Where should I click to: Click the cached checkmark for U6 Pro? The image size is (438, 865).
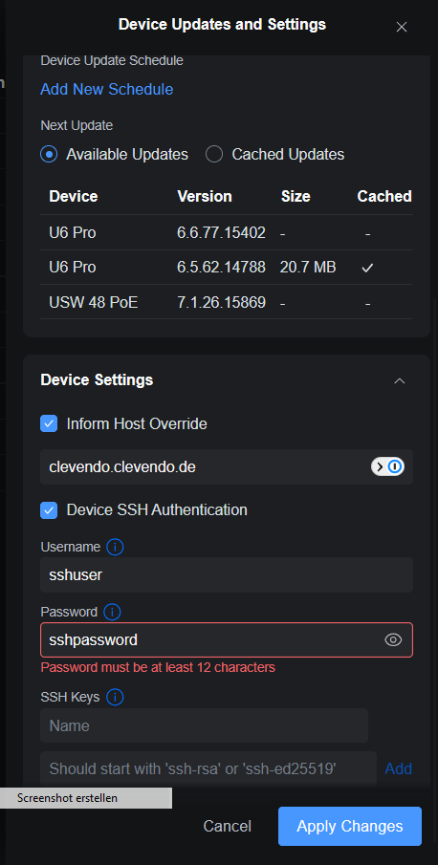pos(367,268)
